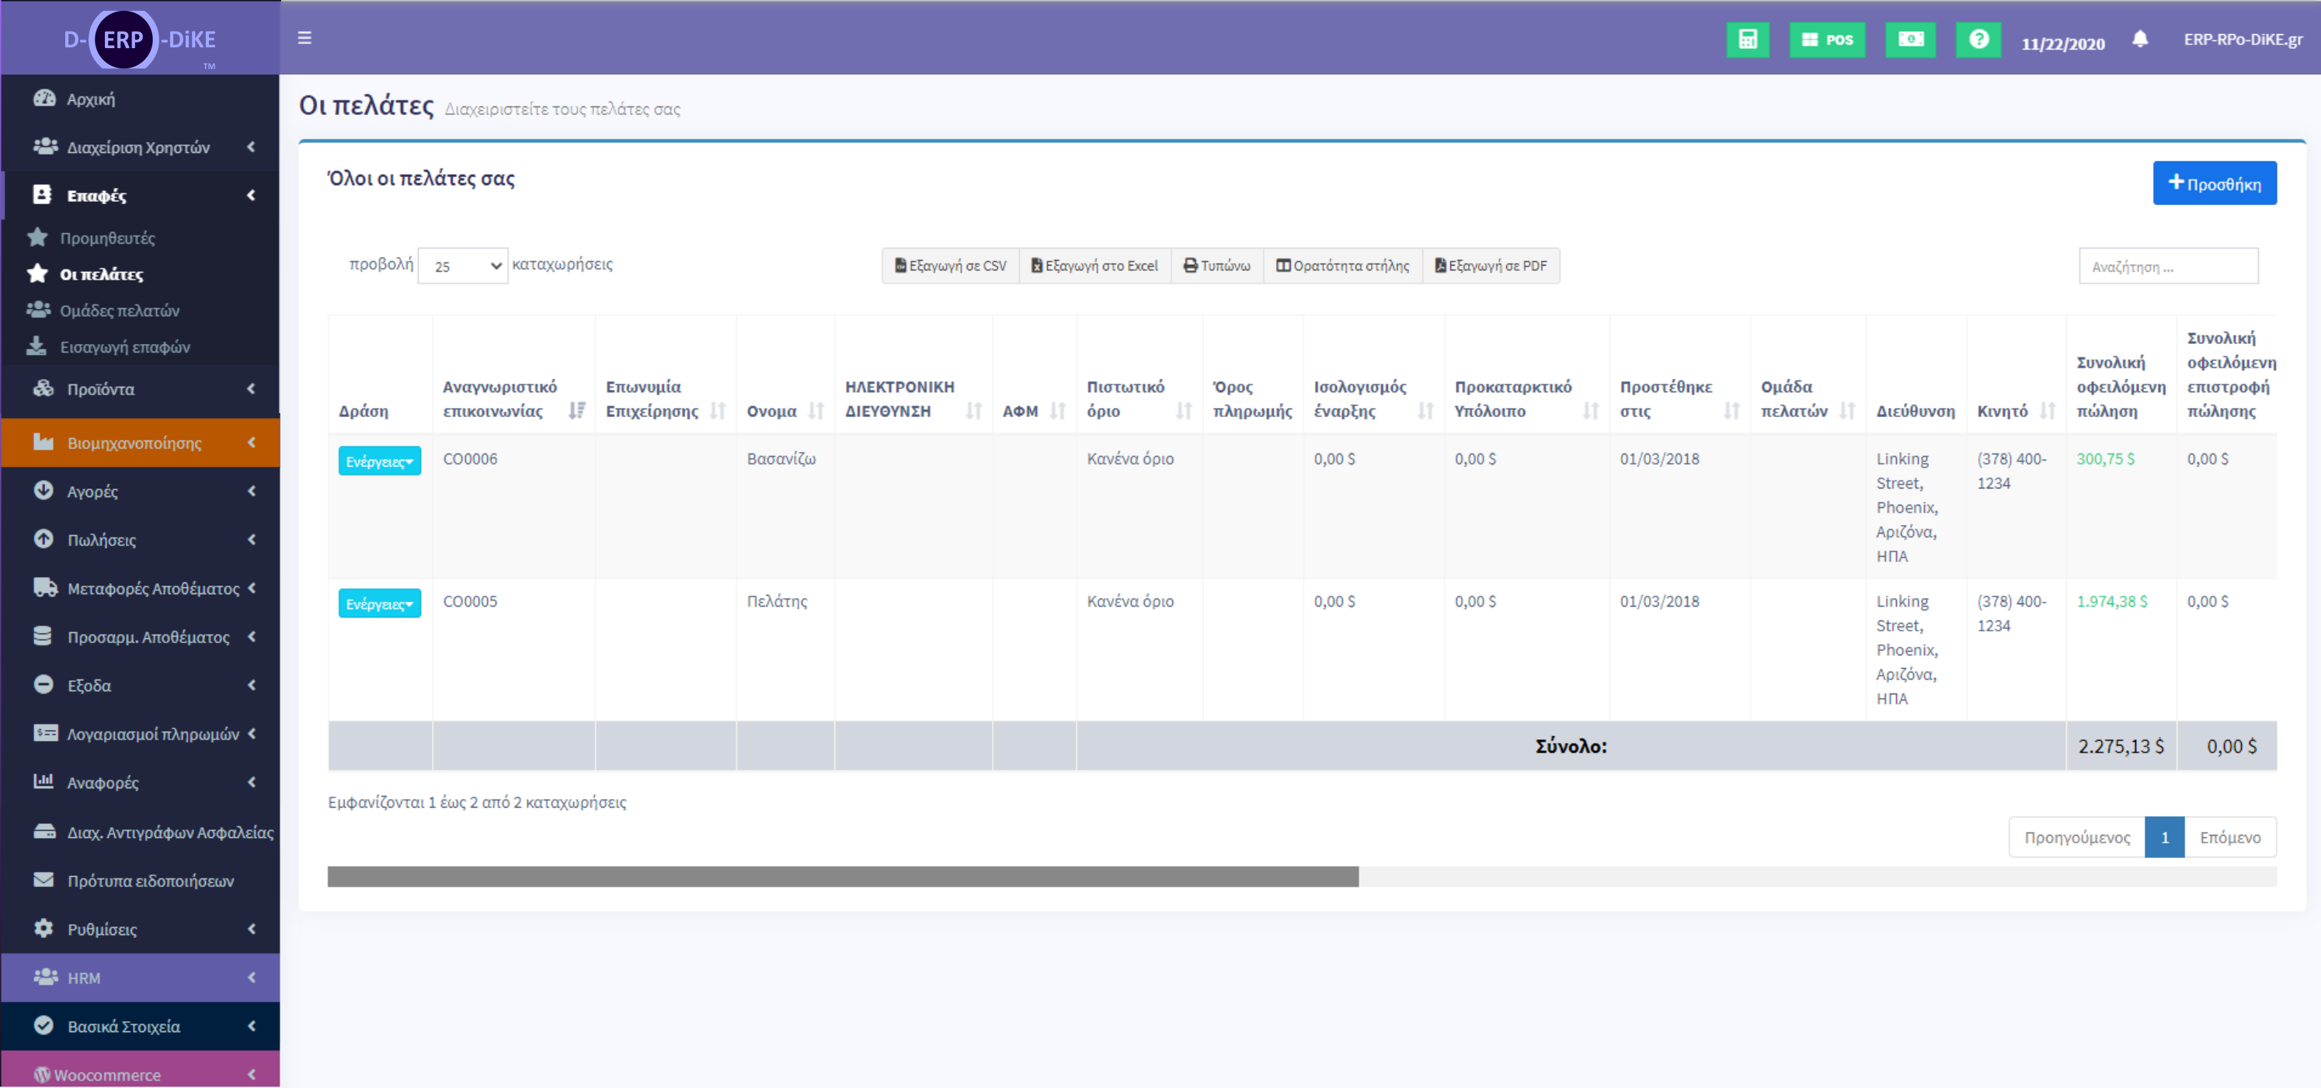
Task: Toggle sort on Προστέθηκε στις column
Action: click(x=1731, y=411)
